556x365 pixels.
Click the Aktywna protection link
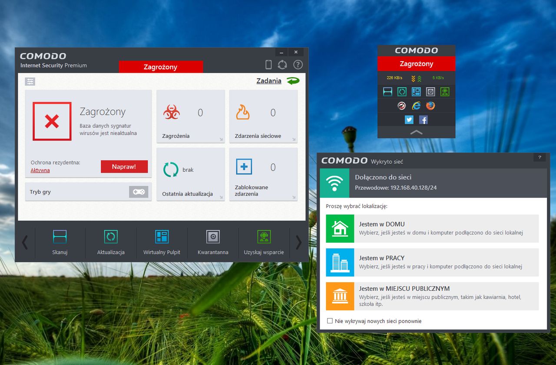coord(40,170)
